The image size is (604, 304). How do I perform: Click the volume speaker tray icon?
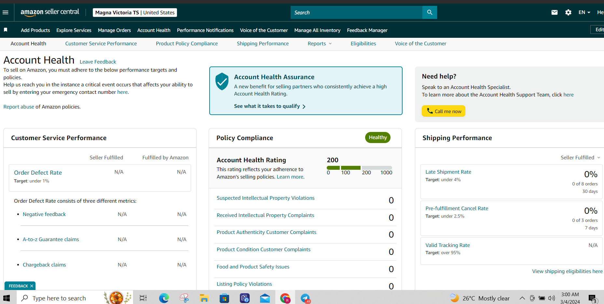coord(551,298)
